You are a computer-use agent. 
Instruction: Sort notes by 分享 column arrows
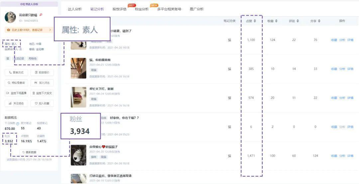319,21
